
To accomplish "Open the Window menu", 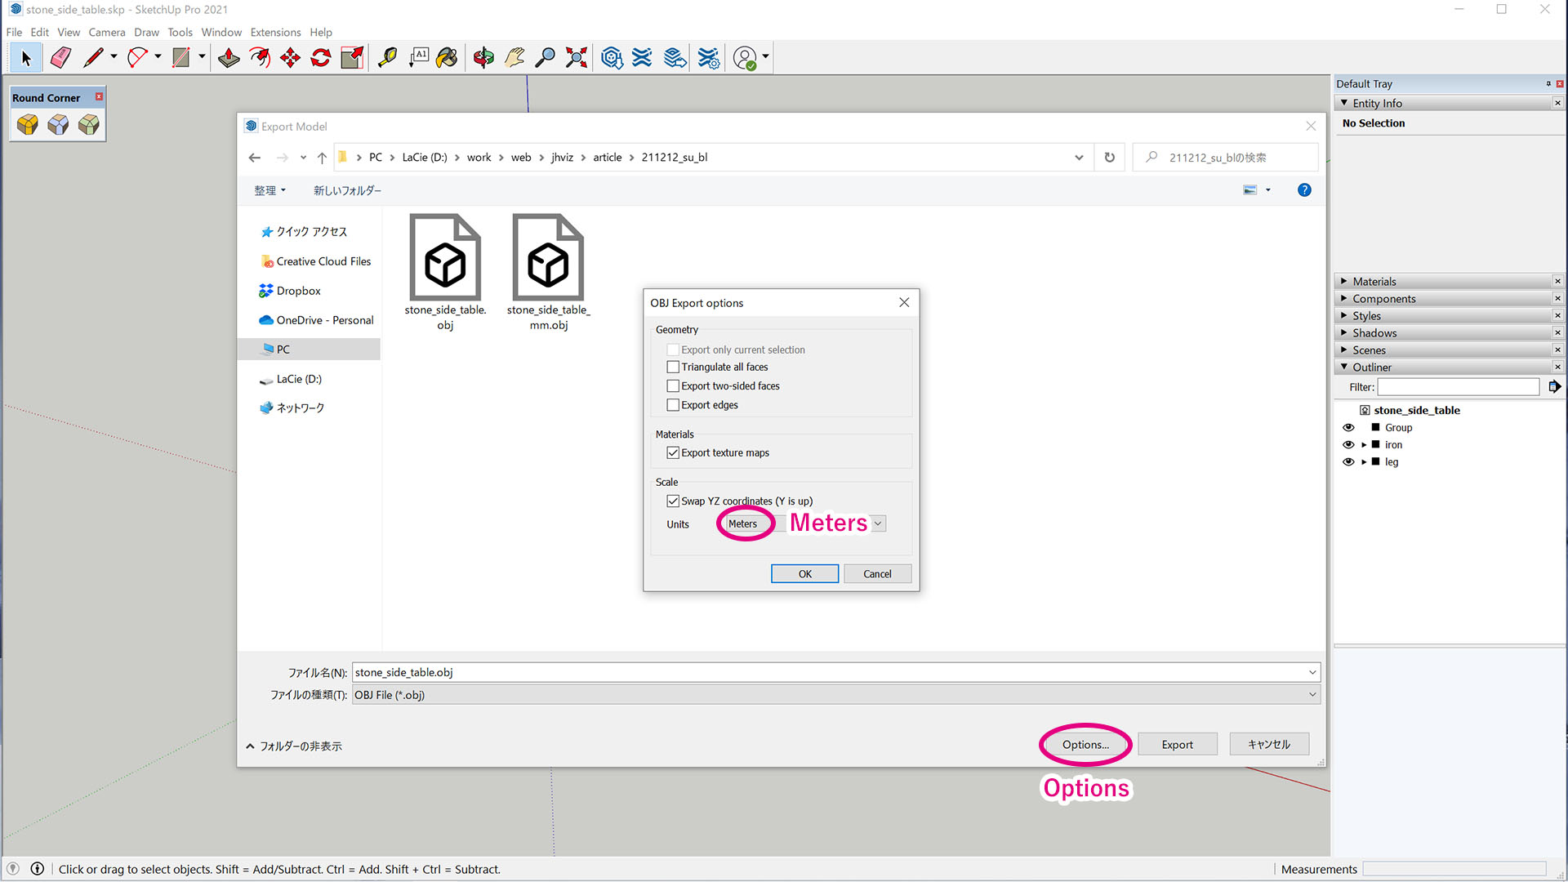I will pyautogui.click(x=221, y=33).
